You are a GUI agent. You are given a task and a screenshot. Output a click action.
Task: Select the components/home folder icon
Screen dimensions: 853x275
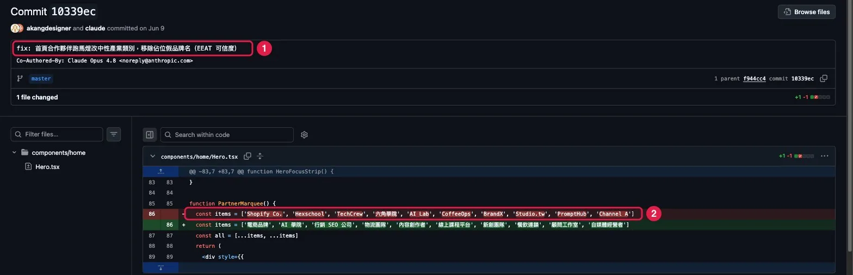coord(24,153)
